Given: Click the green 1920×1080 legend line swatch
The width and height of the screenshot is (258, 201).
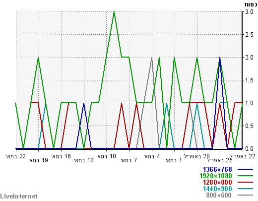Looking at the screenshot, I should [246, 176].
